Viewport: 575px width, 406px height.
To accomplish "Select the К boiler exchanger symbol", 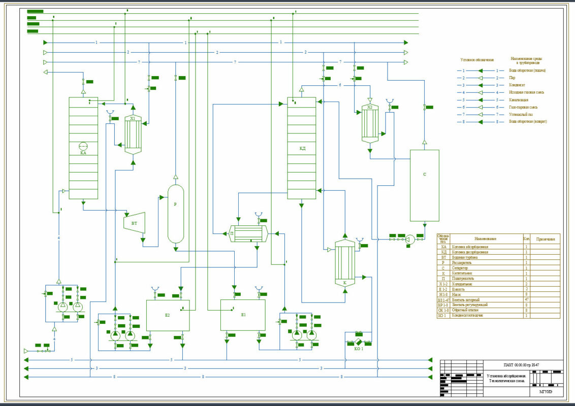I will [x=345, y=262].
